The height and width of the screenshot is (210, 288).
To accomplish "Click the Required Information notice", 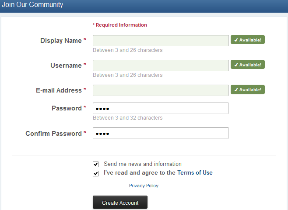I will click(x=120, y=25).
